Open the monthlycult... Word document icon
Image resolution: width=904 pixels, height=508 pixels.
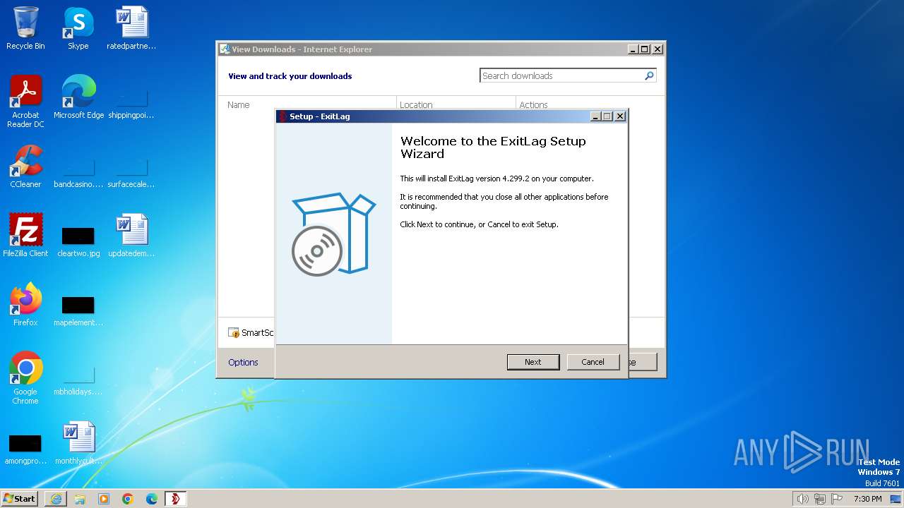(78, 442)
